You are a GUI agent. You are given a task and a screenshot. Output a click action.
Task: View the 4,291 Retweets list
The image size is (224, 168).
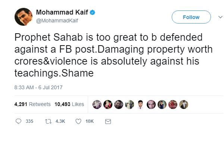pos(32,104)
